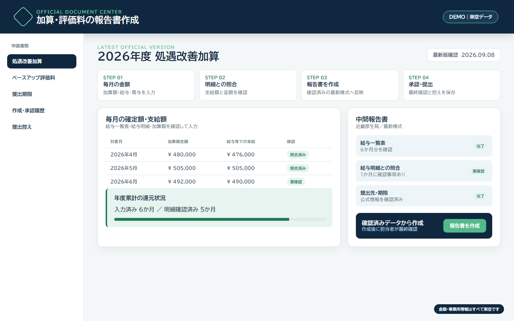Click amount ¥ 490,000 cell
Viewport: 514px width, 321px height.
[241, 182]
